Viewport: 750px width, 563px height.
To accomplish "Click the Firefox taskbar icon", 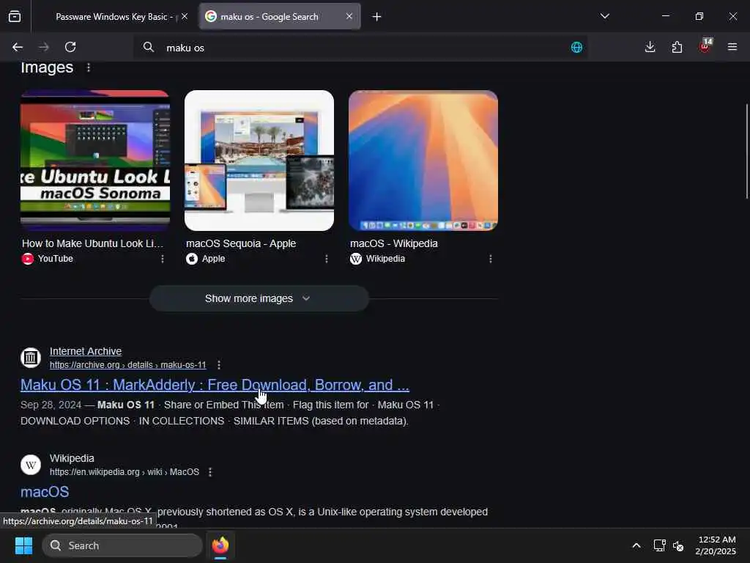I will tap(220, 545).
